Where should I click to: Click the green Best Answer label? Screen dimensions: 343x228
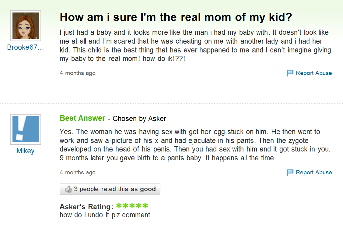(82, 118)
